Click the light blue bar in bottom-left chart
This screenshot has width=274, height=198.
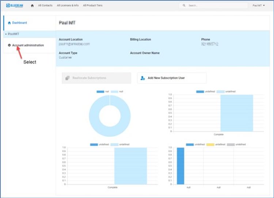tap(131, 166)
